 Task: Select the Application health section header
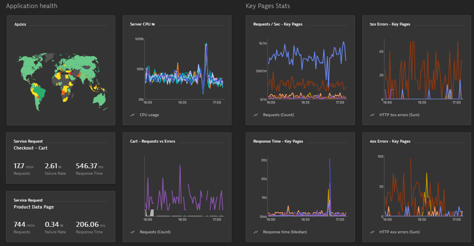(x=32, y=6)
